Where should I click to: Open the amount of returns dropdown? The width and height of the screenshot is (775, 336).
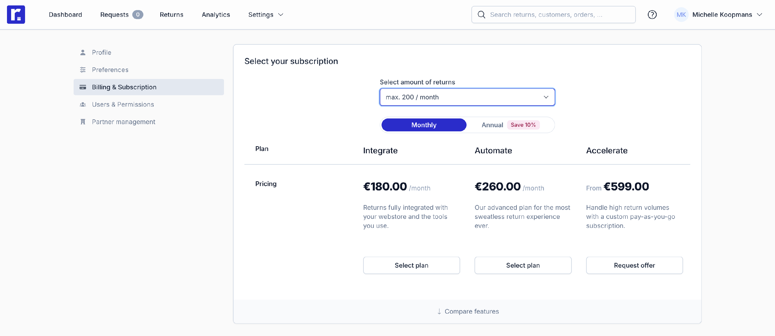(x=467, y=97)
